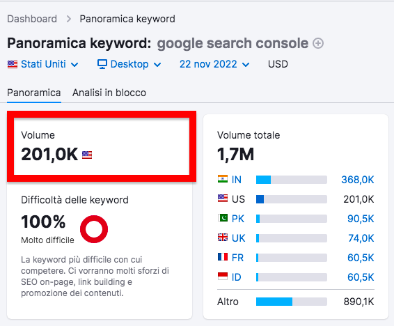Click the Molto difficile label

tap(47, 240)
